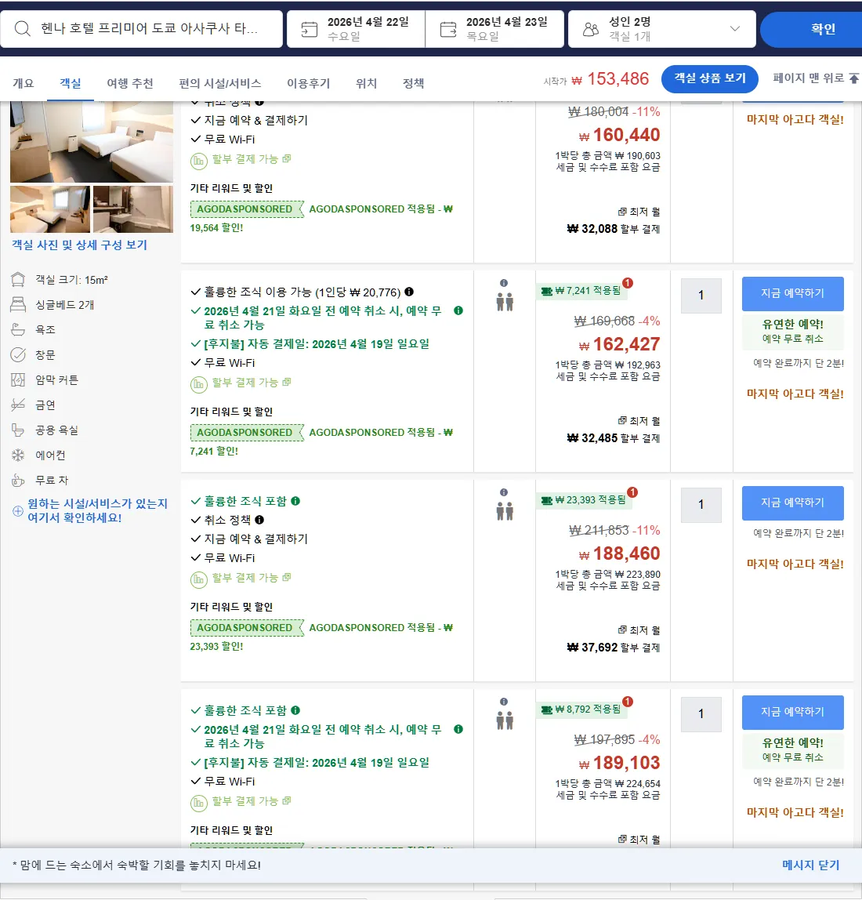862x900 pixels.
Task: Open the small bathroom thumbnail photo
Action: click(x=132, y=209)
